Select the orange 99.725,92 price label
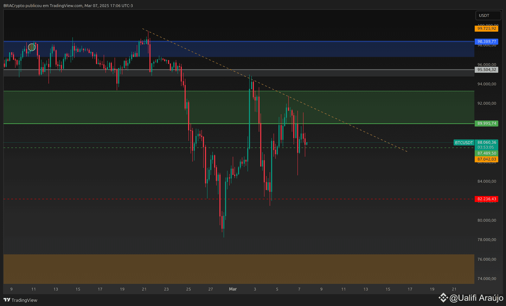 pyautogui.click(x=486, y=28)
